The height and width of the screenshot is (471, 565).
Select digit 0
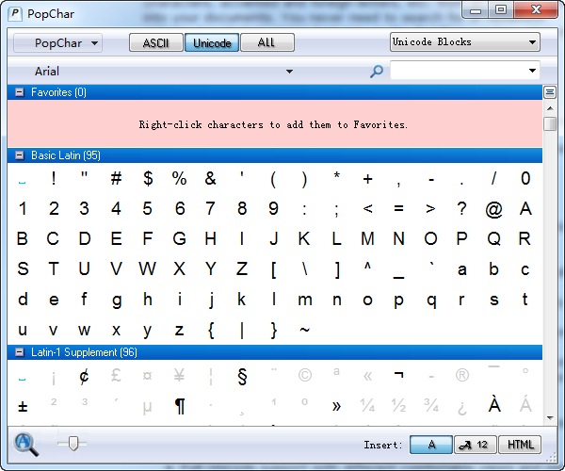[525, 178]
